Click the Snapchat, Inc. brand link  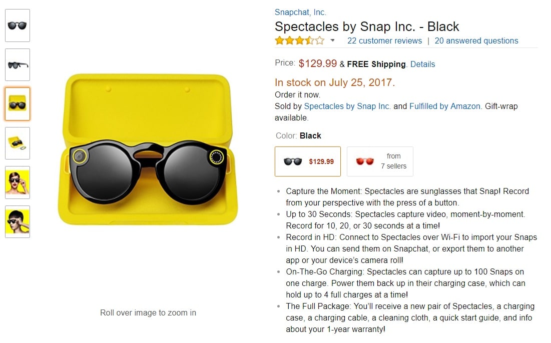pos(300,12)
